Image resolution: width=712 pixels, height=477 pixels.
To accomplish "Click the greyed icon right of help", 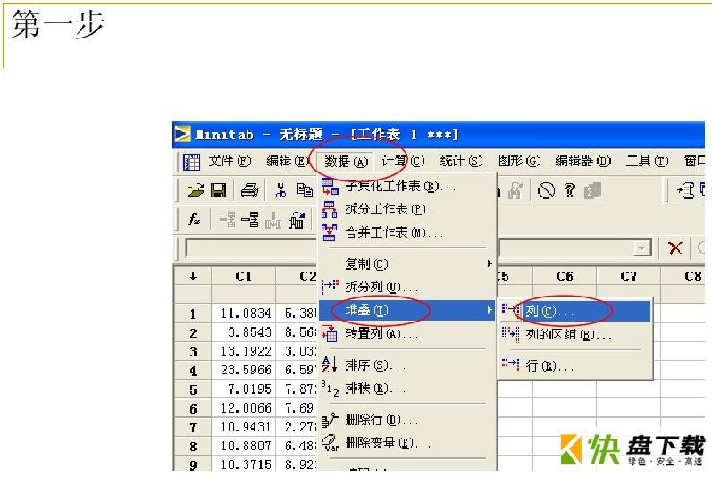I will pos(592,190).
